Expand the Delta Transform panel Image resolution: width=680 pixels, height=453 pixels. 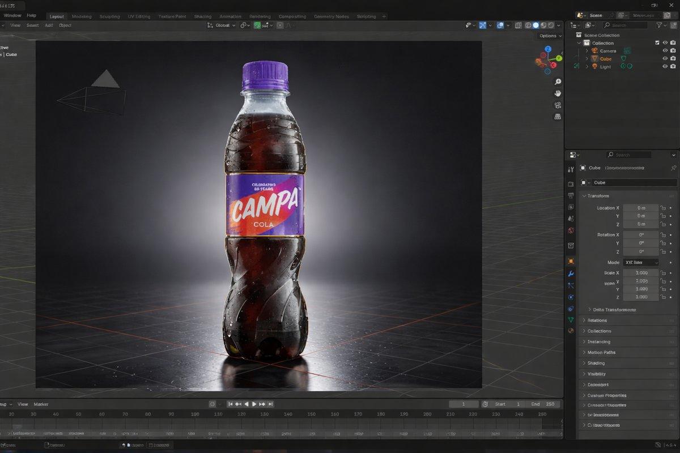(x=612, y=310)
